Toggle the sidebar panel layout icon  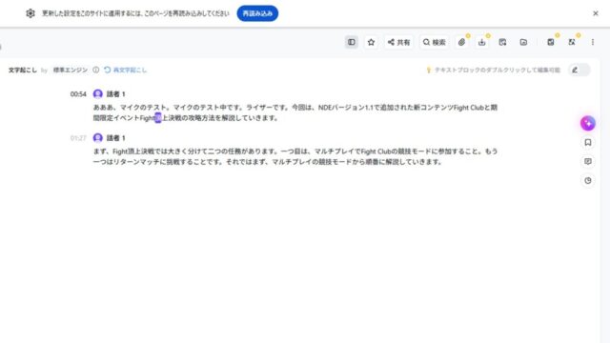click(x=352, y=42)
